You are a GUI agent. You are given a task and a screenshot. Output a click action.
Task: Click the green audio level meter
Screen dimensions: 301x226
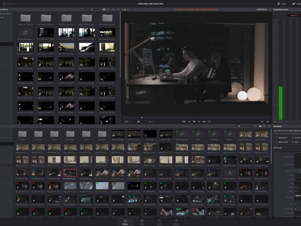point(280,103)
